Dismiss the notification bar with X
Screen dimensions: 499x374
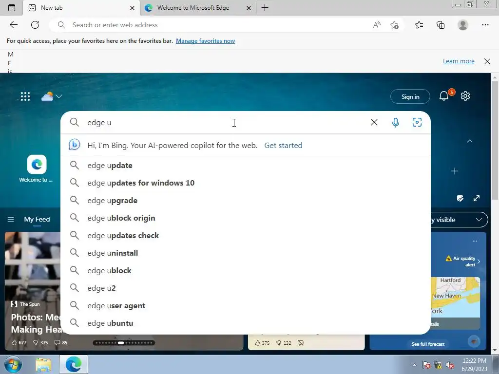(487, 61)
